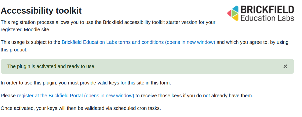Click the registration process intro paragraph

point(108,26)
